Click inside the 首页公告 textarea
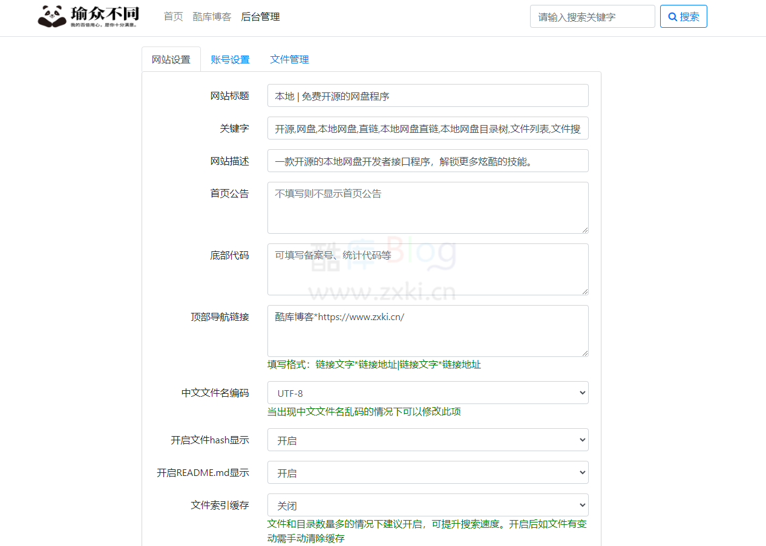Screen dimensions: 766x546 (x=428, y=207)
